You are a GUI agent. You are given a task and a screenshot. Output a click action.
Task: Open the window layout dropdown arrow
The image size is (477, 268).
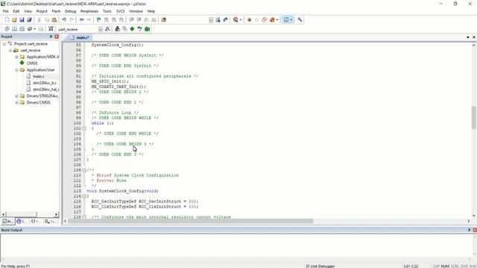291,20
